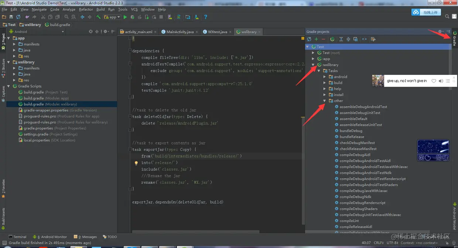Open Gradle settings wrench icon
Image resolution: width=458 pixels, height=248 pixels.
(x=373, y=39)
